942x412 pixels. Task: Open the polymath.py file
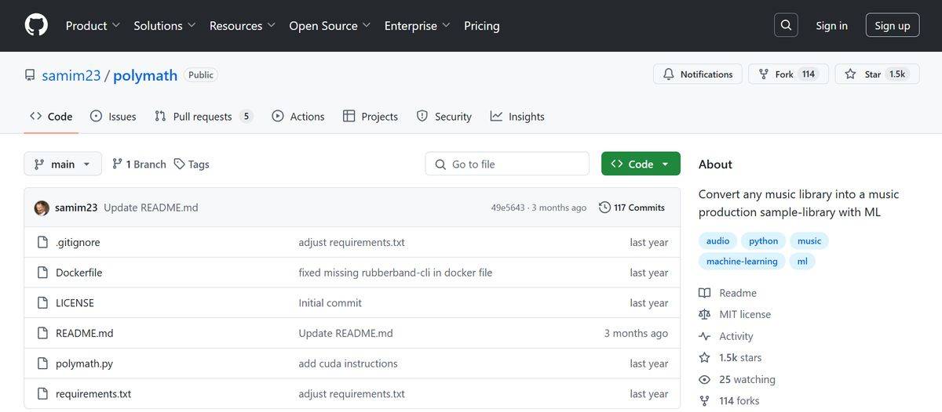coord(85,363)
